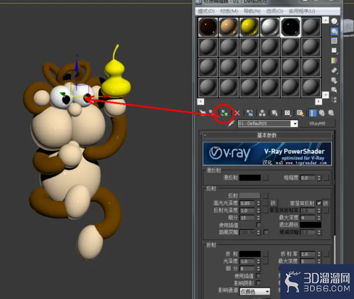This screenshot has height=299, width=354.
Task: Click the Make Unique icon
Action: pos(262,113)
